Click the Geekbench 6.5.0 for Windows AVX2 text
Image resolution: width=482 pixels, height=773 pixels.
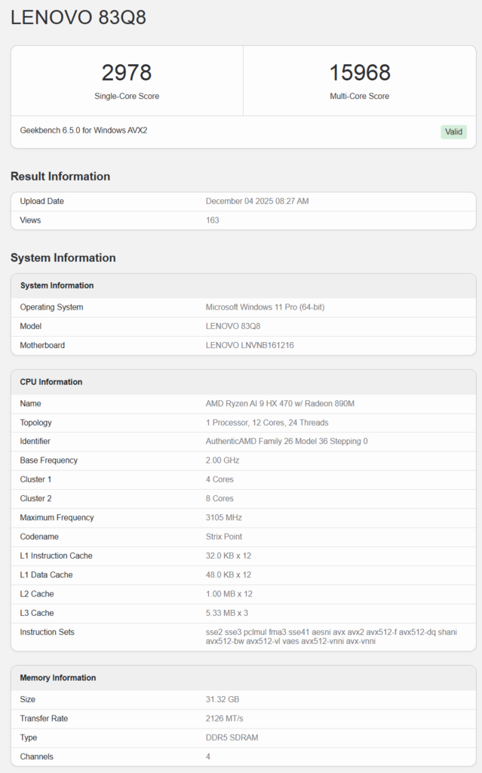coord(84,131)
